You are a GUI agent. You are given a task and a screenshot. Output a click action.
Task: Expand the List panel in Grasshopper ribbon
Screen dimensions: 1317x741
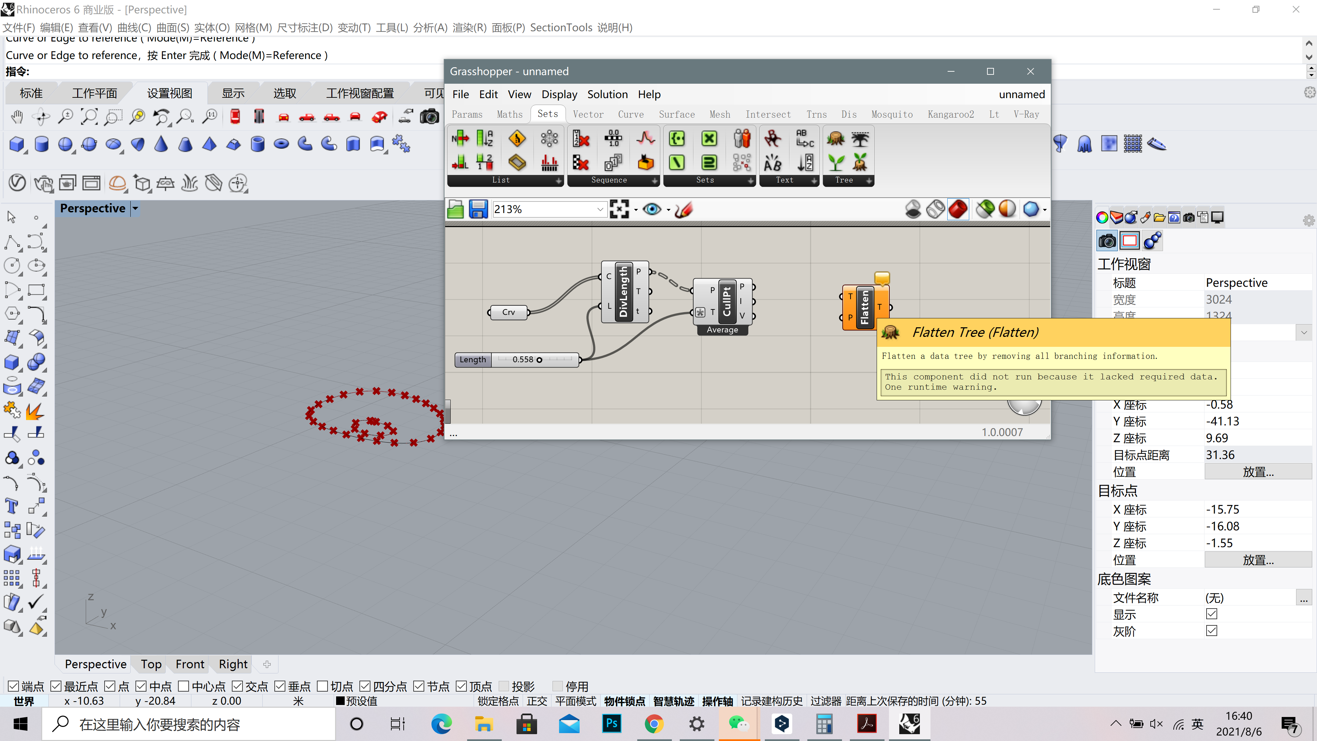pos(558,180)
